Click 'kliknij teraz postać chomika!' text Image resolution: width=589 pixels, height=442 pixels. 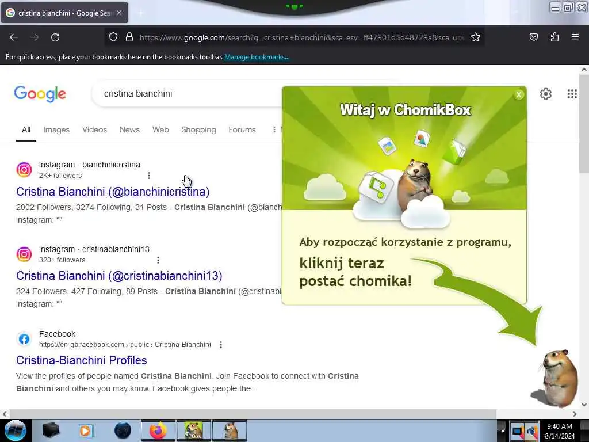point(355,272)
